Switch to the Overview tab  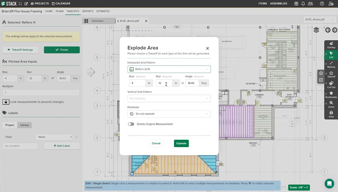tap(99, 21)
